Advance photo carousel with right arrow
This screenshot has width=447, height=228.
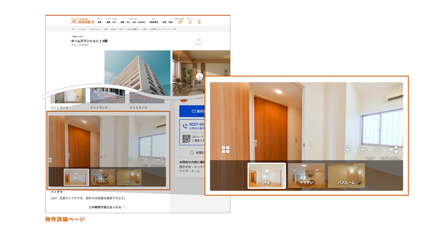[200, 76]
